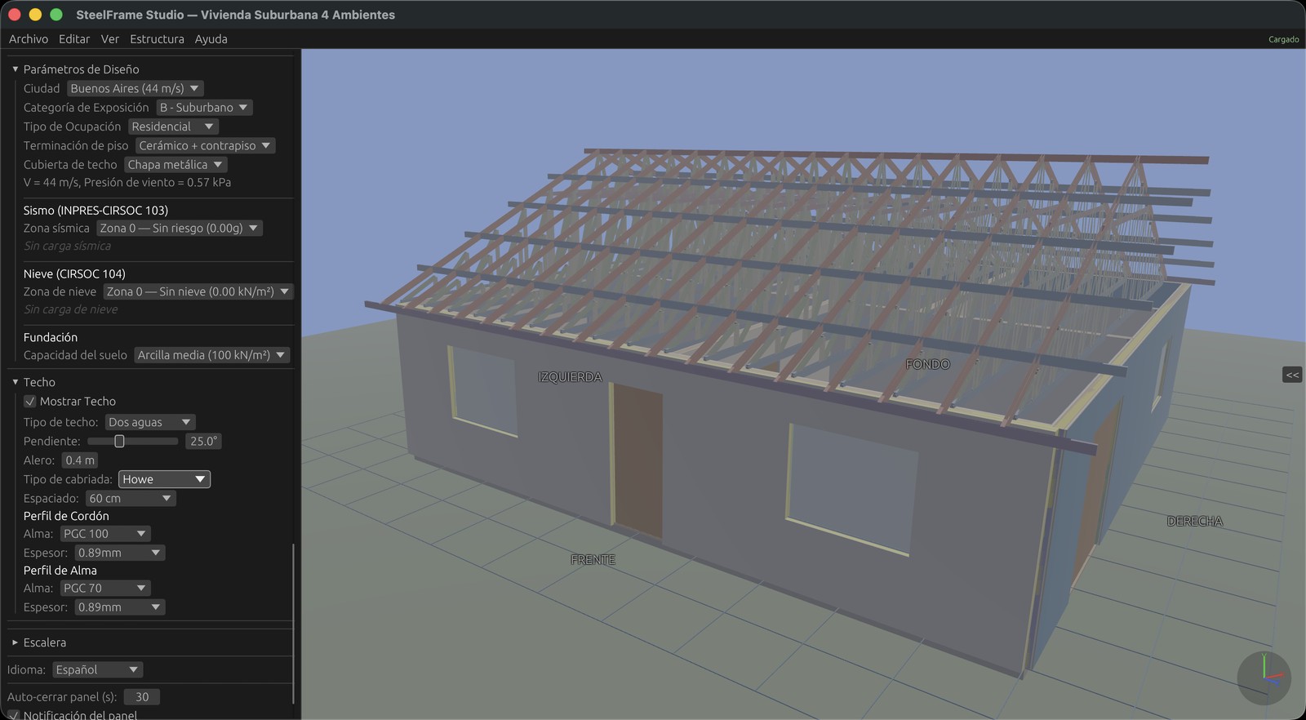Click the DERECHA view label
The image size is (1306, 720).
[x=1194, y=522]
